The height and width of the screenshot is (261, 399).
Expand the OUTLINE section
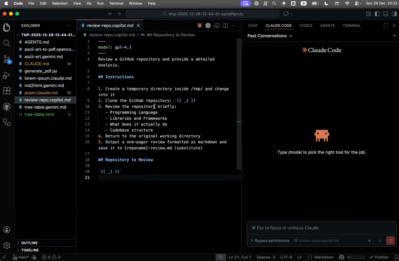click(x=29, y=243)
